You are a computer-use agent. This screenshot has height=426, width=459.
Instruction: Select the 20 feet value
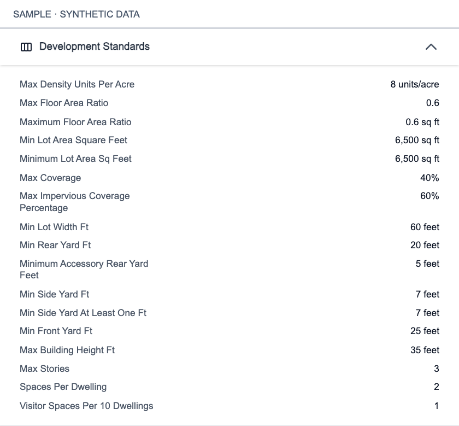[x=425, y=245]
